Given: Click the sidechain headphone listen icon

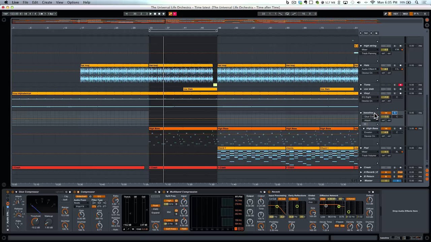Looking at the screenshot, I should point(90,196).
